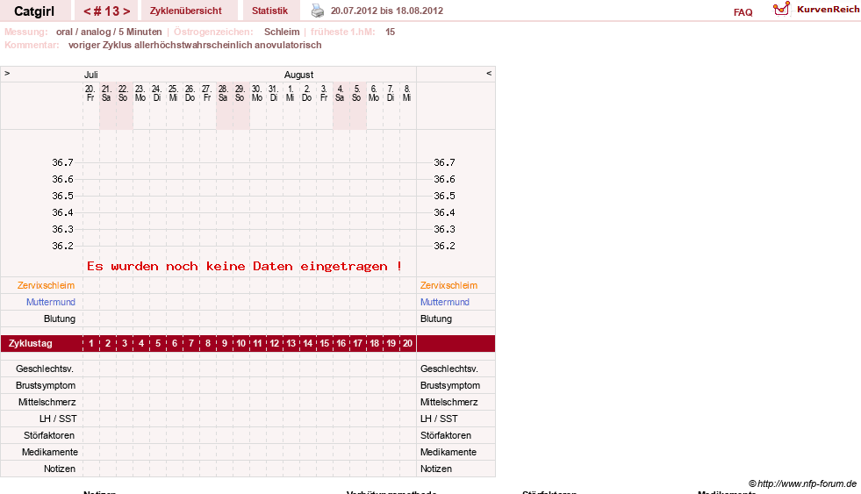The width and height of the screenshot is (861, 494).
Task: Click date 8. Mi column header
Action: coord(407,93)
